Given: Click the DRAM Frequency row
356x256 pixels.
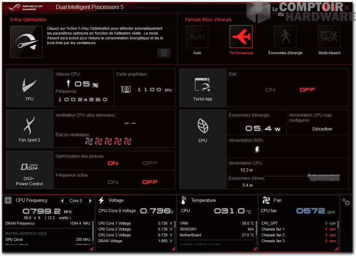Looking at the screenshot, I should coord(48,223).
